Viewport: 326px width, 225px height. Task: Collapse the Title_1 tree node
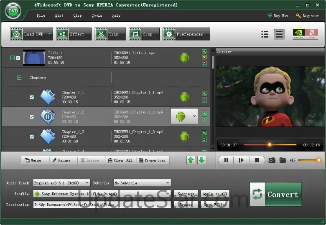13,58
